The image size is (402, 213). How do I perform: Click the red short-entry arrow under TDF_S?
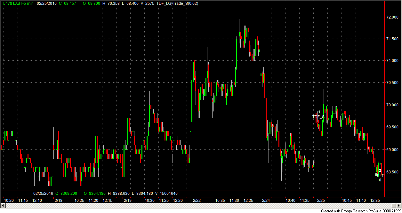[318, 121]
